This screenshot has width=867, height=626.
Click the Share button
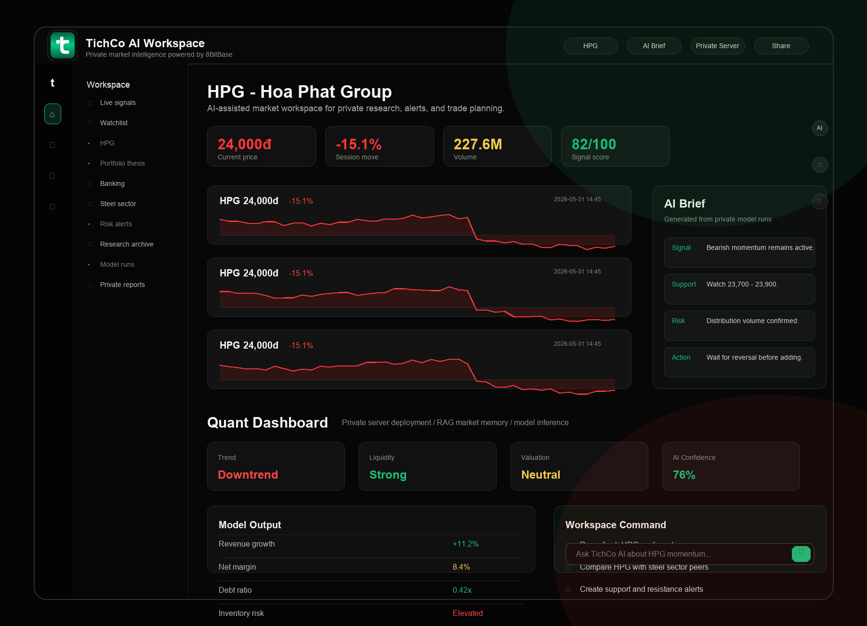click(781, 46)
